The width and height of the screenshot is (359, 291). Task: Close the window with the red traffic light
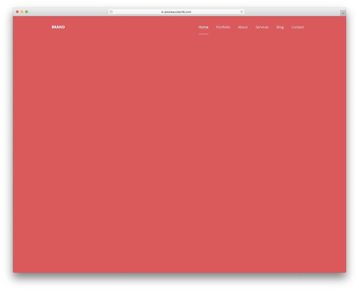coord(17,12)
